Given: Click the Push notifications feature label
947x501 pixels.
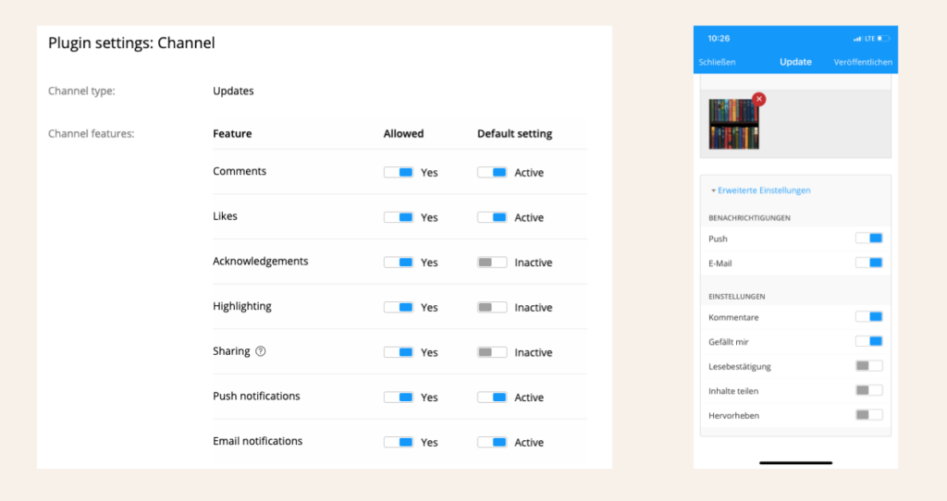Looking at the screenshot, I should (256, 396).
